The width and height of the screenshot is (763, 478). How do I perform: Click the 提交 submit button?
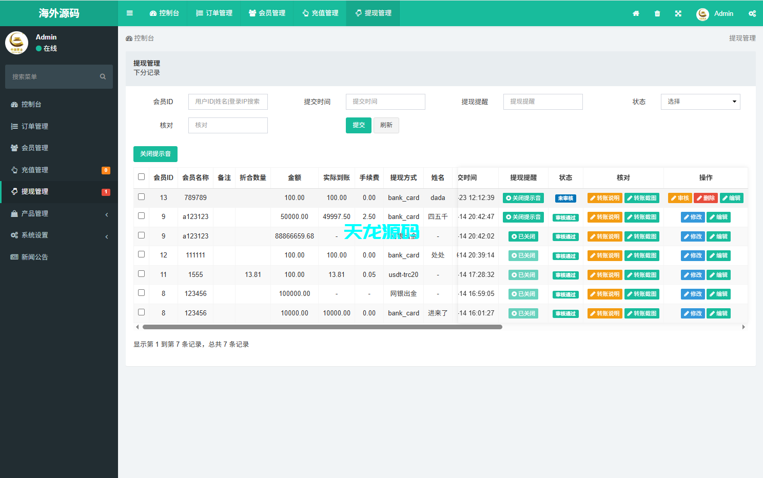[x=358, y=125]
